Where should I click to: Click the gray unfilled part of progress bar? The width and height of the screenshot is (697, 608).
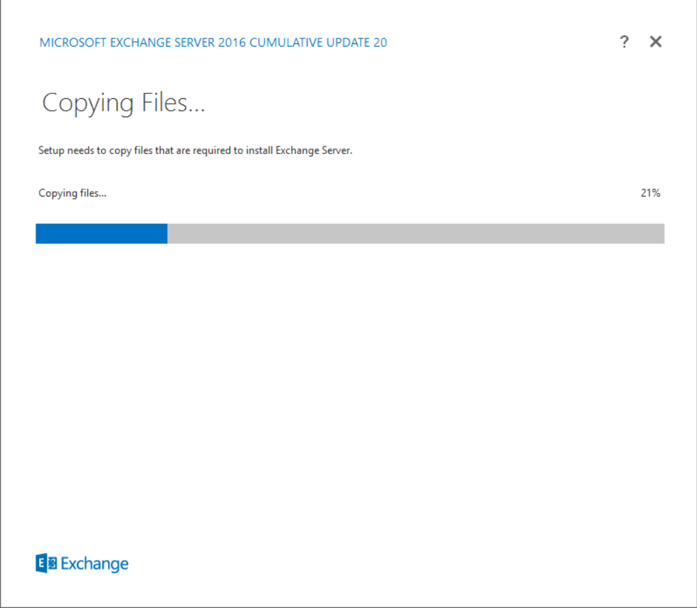click(x=415, y=234)
